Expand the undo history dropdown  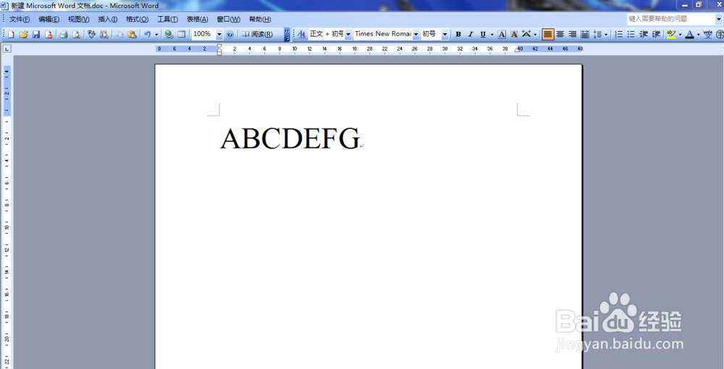coord(156,34)
